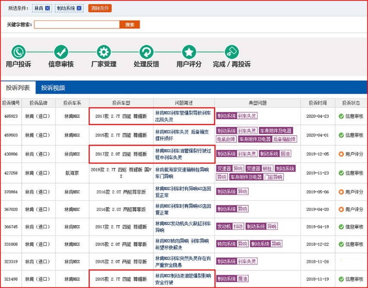Click the 完成/再投诉 icon
368x288 pixels.
[x=232, y=52]
